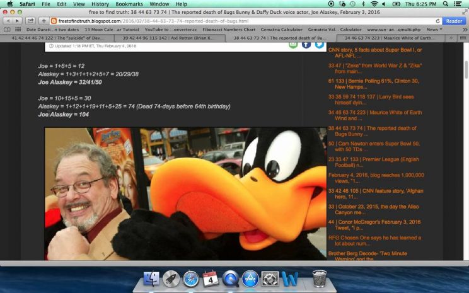The image size is (469, 293).
Task: Open 'YouTube to ..onverter.cc' bookmark
Action: (170, 30)
